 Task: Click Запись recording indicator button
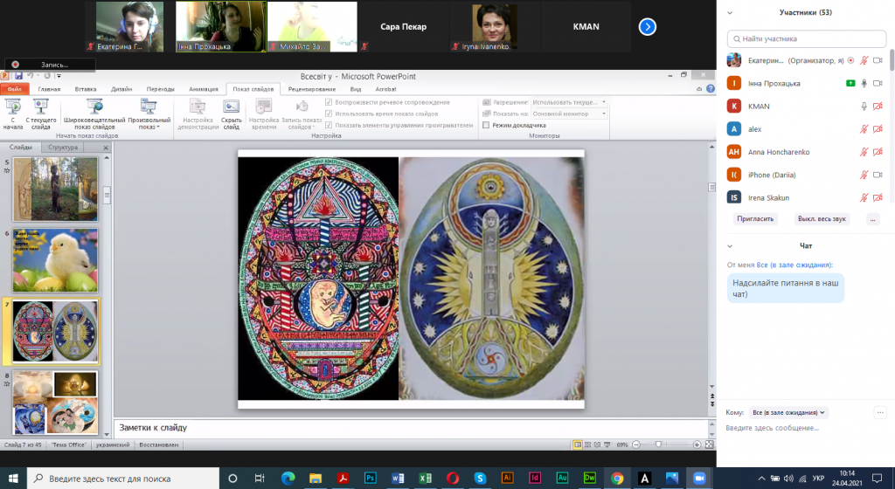point(49,65)
